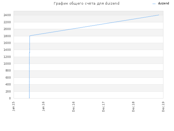Select the 1000 y-axis label
This screenshot has height=131, width=174.
click(7, 64)
